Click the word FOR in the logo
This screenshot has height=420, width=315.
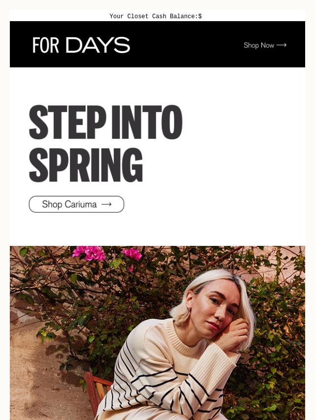tap(46, 45)
